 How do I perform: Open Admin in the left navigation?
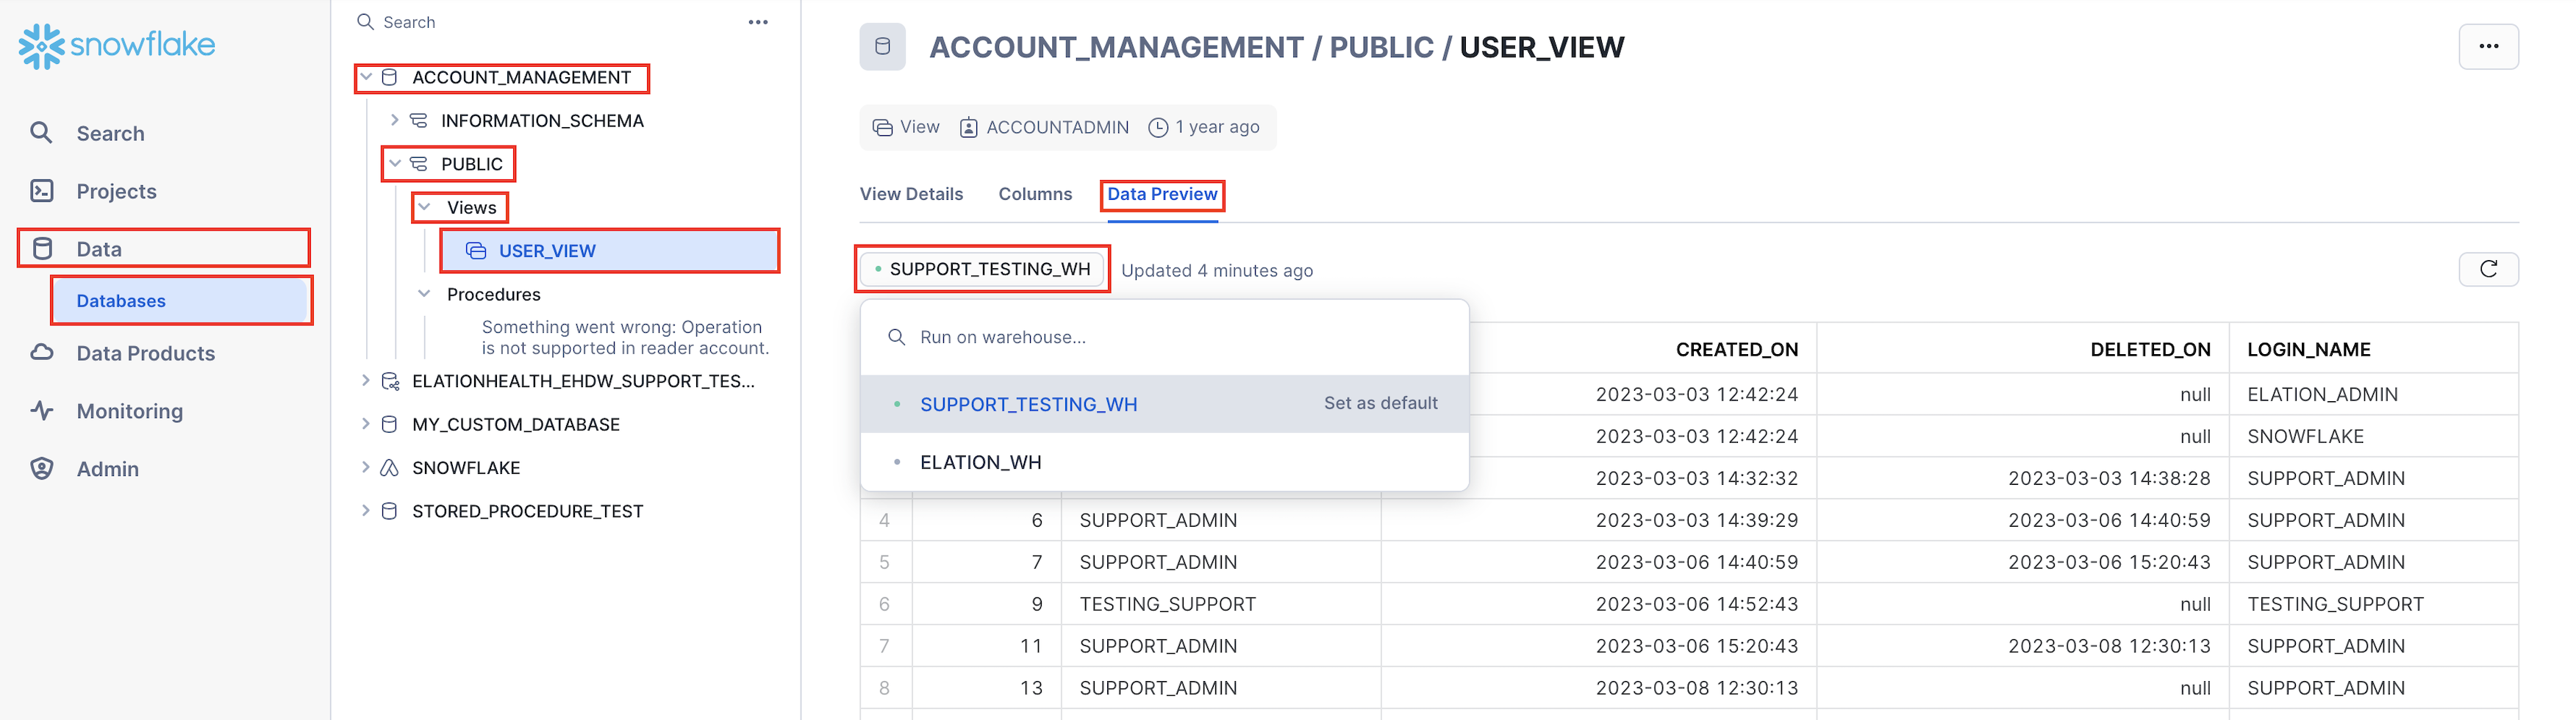(107, 469)
